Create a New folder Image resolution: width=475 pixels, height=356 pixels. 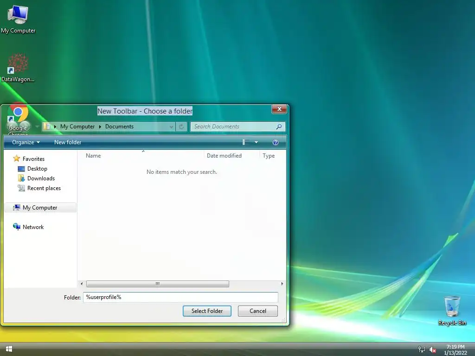click(68, 142)
